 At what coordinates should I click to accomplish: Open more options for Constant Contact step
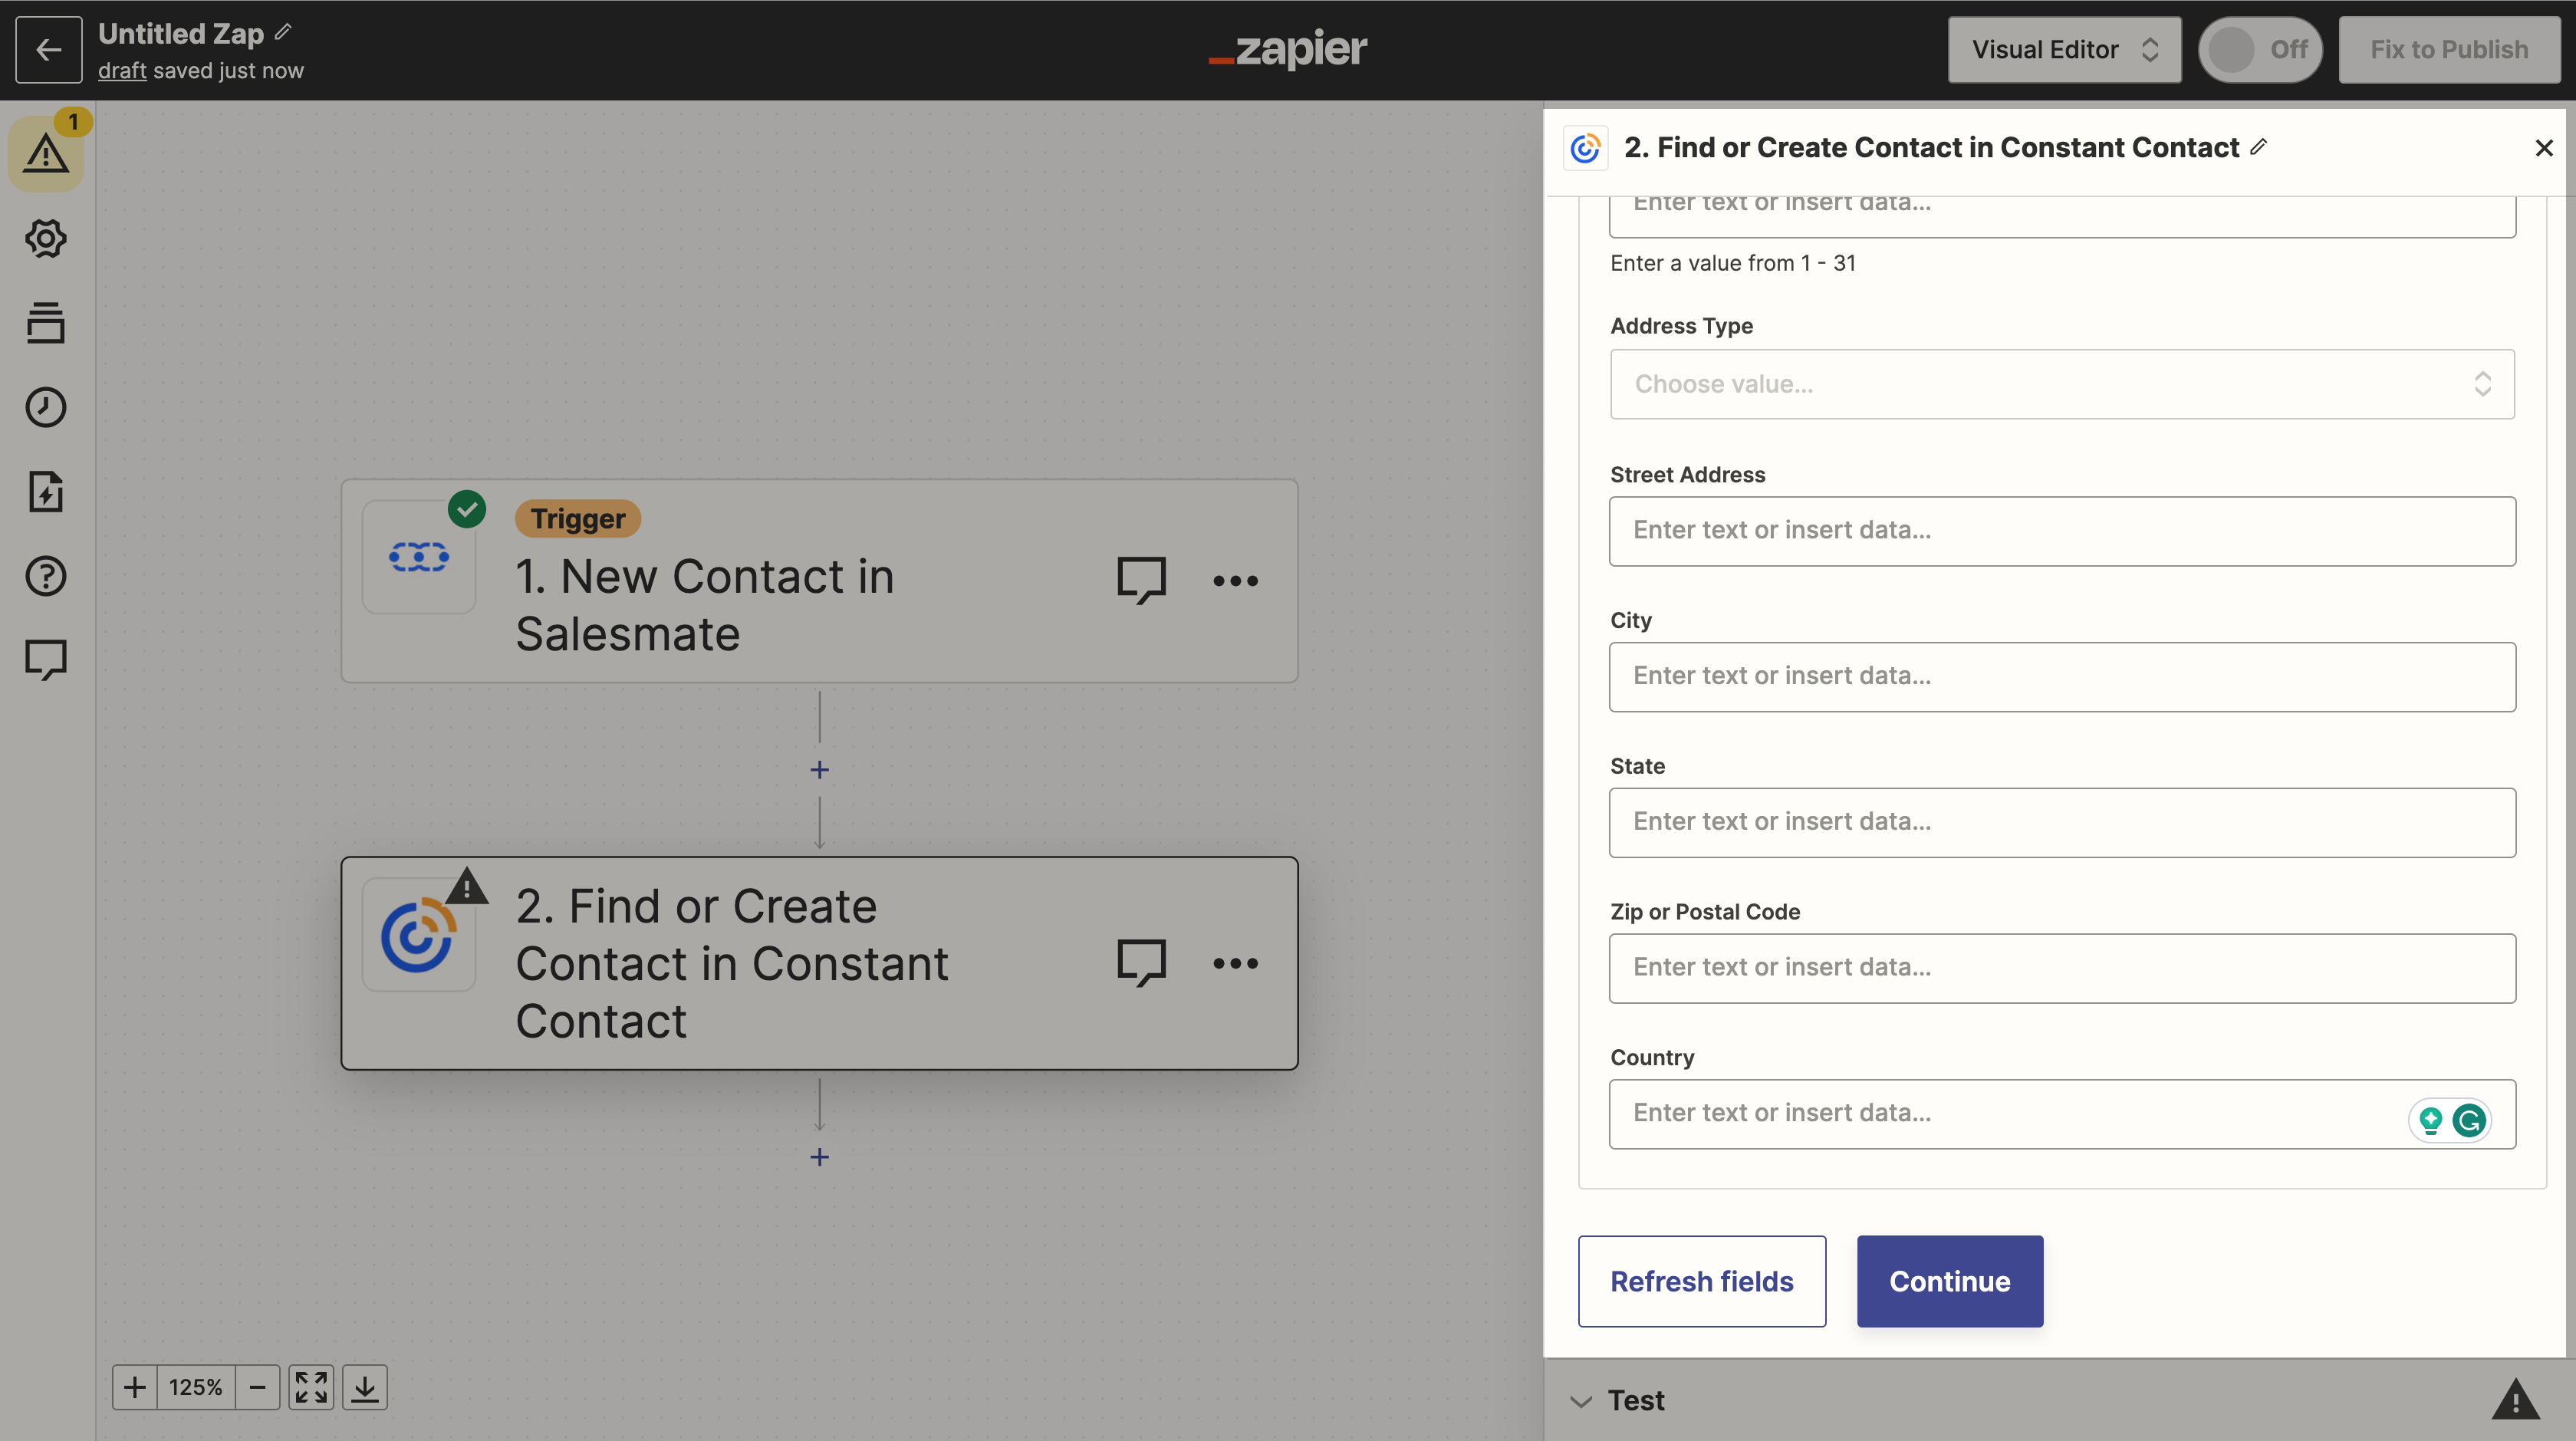(1235, 963)
